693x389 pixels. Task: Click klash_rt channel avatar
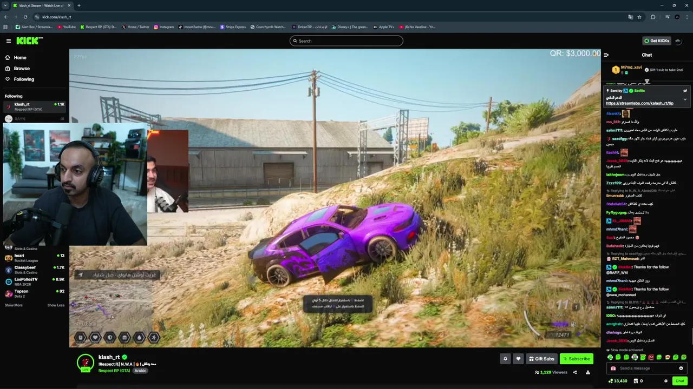click(x=86, y=363)
